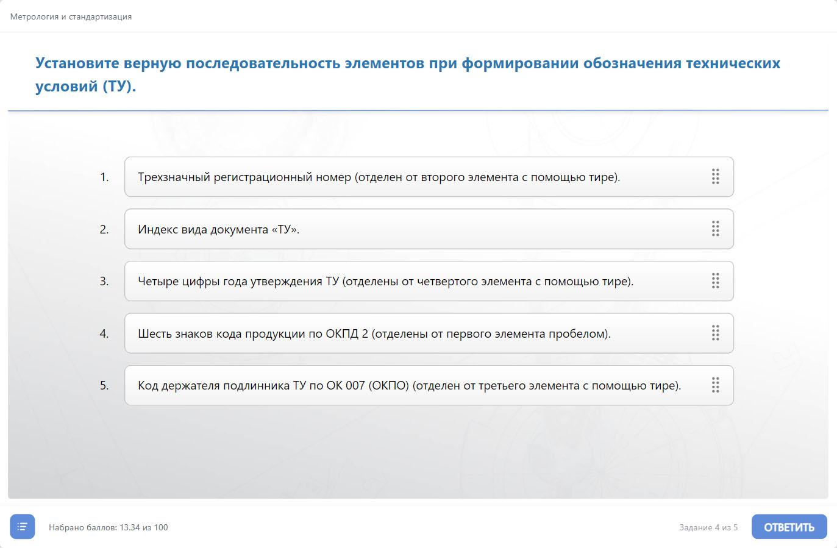Open the task list icon at bottom left
The image size is (837, 548).
pos(23,527)
